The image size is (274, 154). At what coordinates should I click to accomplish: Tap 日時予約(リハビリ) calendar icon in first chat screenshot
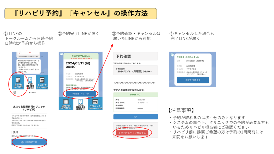[19, 81]
